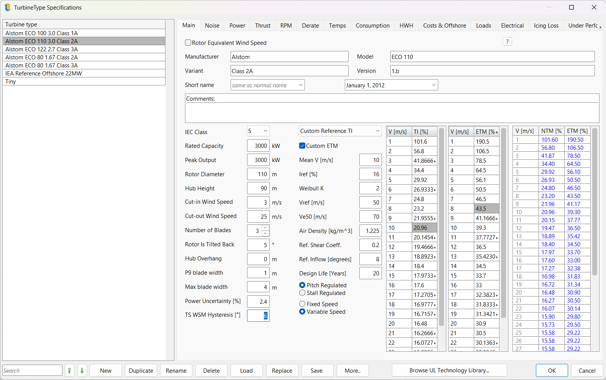Switch to the Noise tab
Image resolution: width=606 pixels, height=380 pixels.
click(212, 26)
